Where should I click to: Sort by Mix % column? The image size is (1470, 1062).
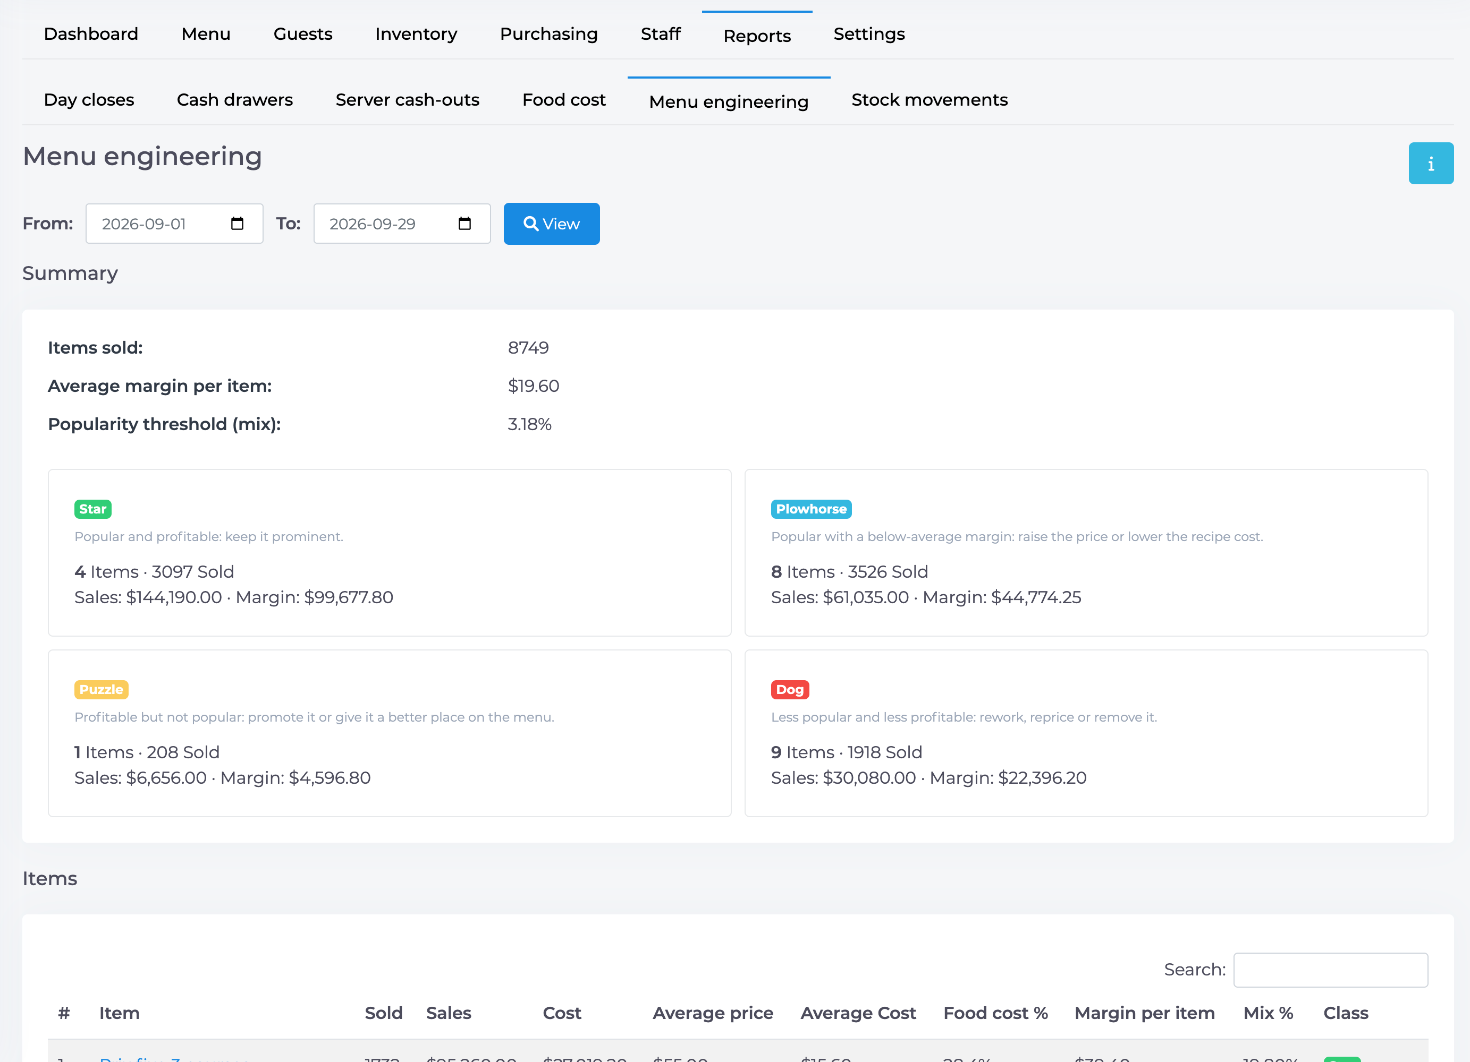(x=1268, y=1013)
